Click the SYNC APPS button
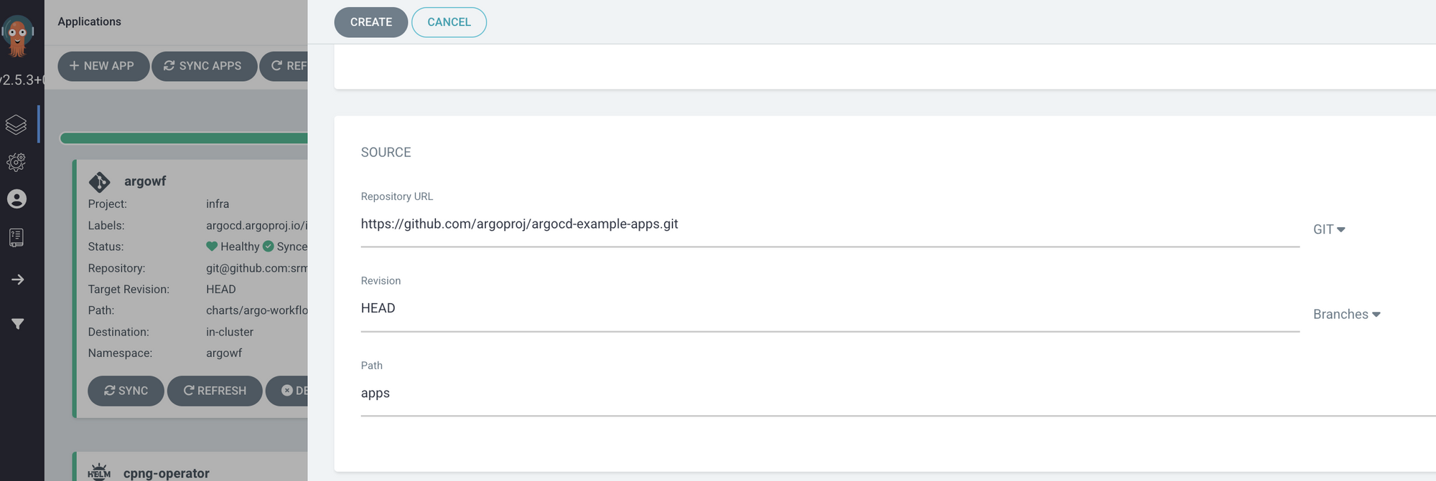This screenshot has height=481, width=1436. pyautogui.click(x=204, y=66)
